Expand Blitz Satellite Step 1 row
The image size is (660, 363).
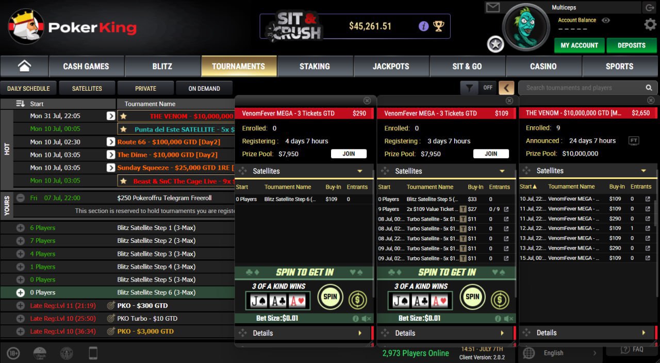[21, 228]
